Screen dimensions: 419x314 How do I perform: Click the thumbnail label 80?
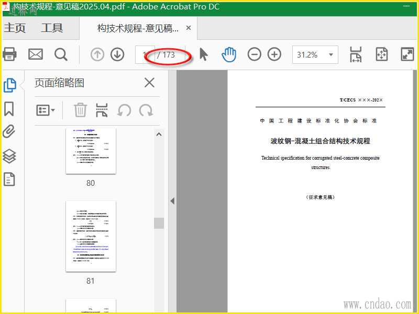[x=91, y=183]
